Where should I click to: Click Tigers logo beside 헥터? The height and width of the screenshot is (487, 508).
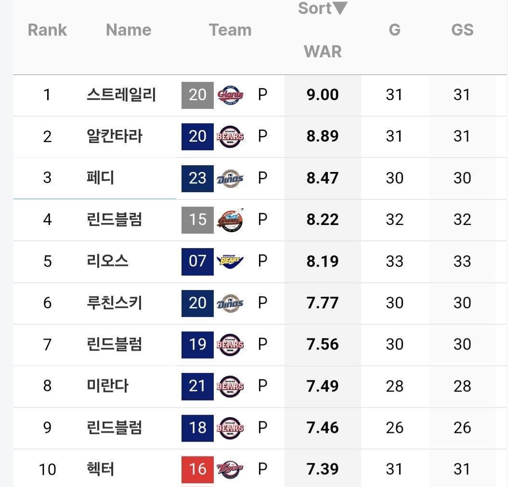(230, 469)
